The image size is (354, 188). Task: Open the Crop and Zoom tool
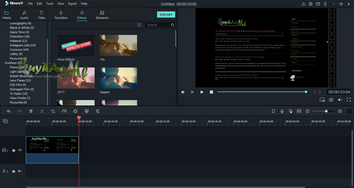point(53,111)
